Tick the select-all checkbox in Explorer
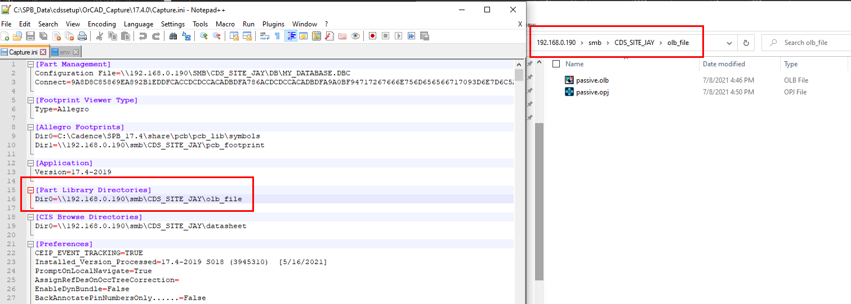This screenshot has height=304, width=851. pos(556,64)
